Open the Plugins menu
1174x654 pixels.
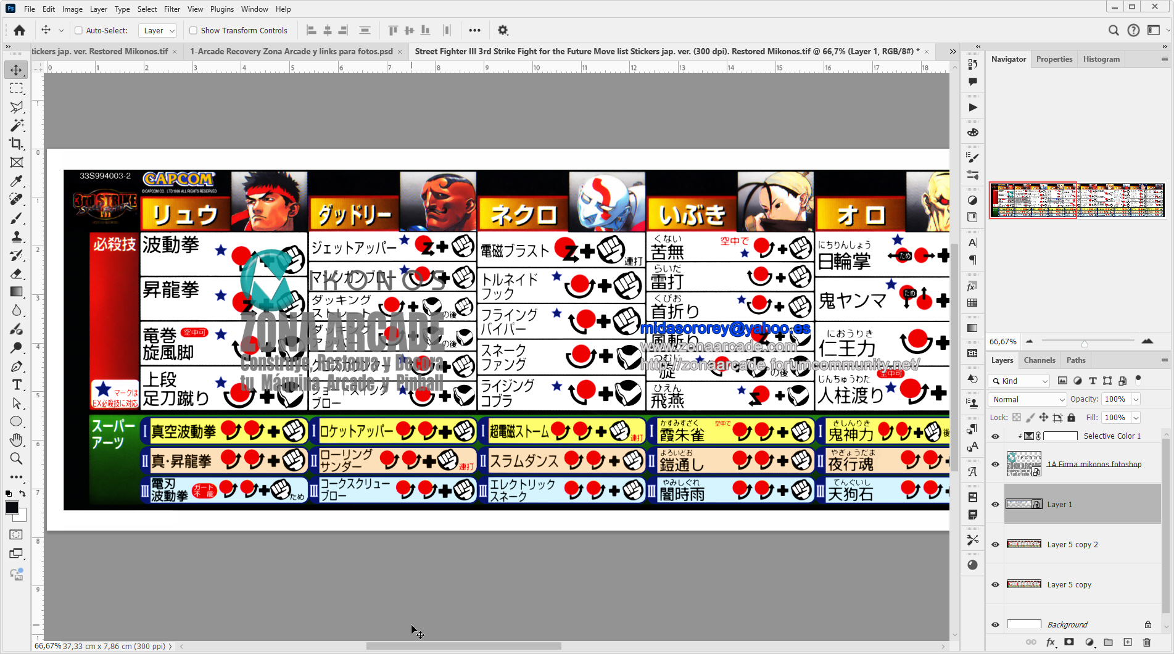[x=222, y=9]
